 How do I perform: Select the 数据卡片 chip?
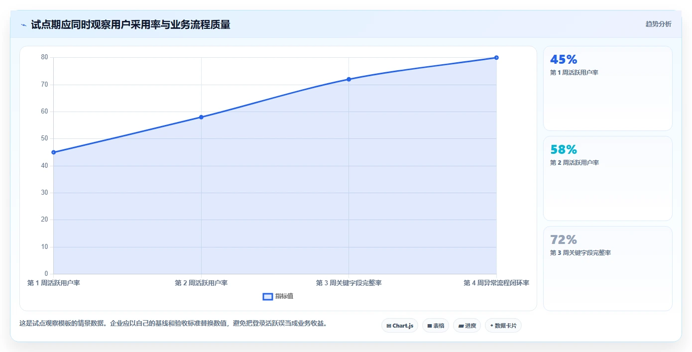(x=503, y=326)
